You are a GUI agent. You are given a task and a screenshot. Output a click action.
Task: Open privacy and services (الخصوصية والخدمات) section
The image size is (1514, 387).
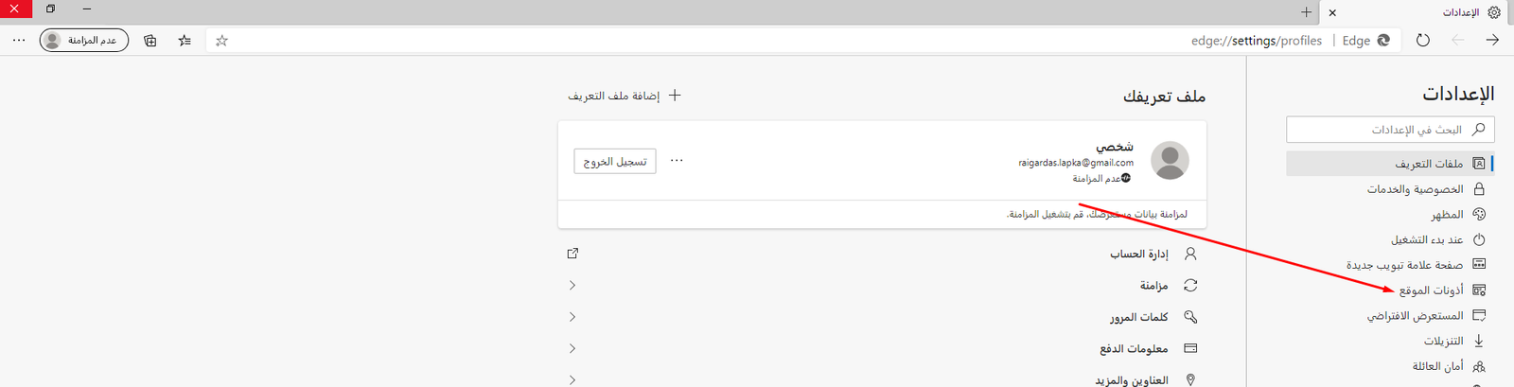click(x=1415, y=189)
